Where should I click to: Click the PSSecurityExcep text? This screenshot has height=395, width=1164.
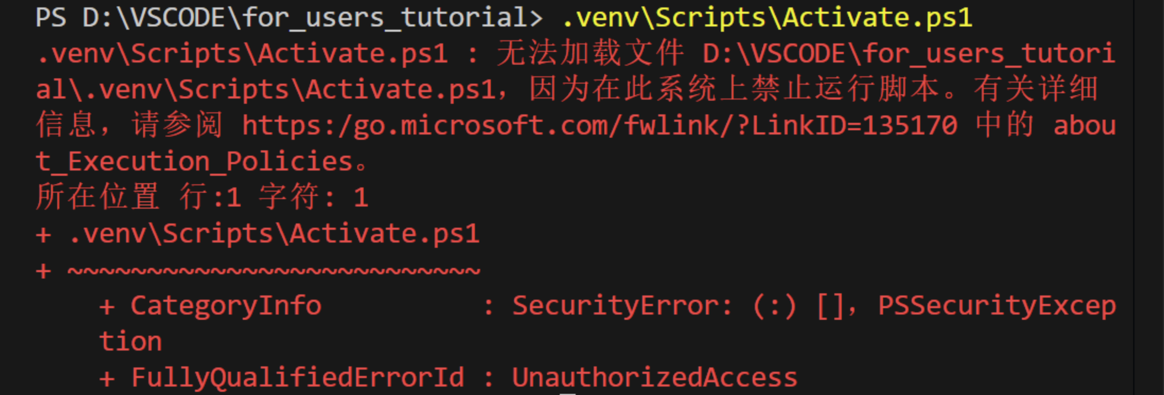tap(997, 306)
